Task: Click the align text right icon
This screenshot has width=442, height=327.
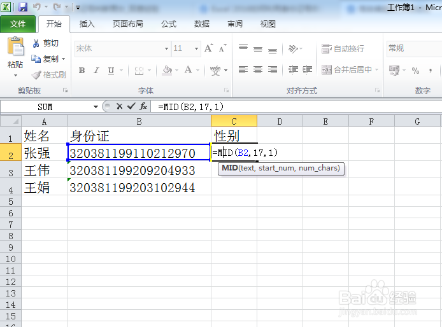Action: 273,69
